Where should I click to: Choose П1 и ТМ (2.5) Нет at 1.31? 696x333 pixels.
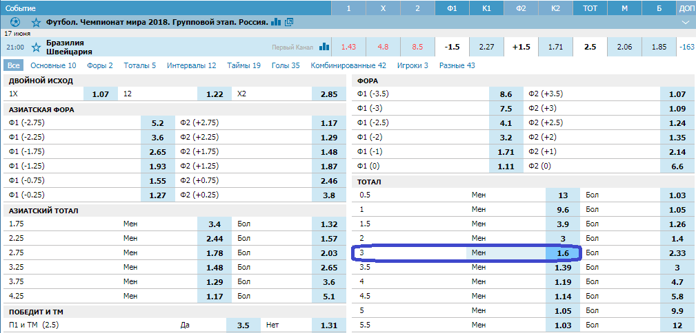[x=329, y=325]
